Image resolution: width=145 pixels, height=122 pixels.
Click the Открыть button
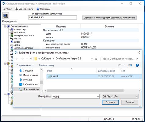pos(110,102)
